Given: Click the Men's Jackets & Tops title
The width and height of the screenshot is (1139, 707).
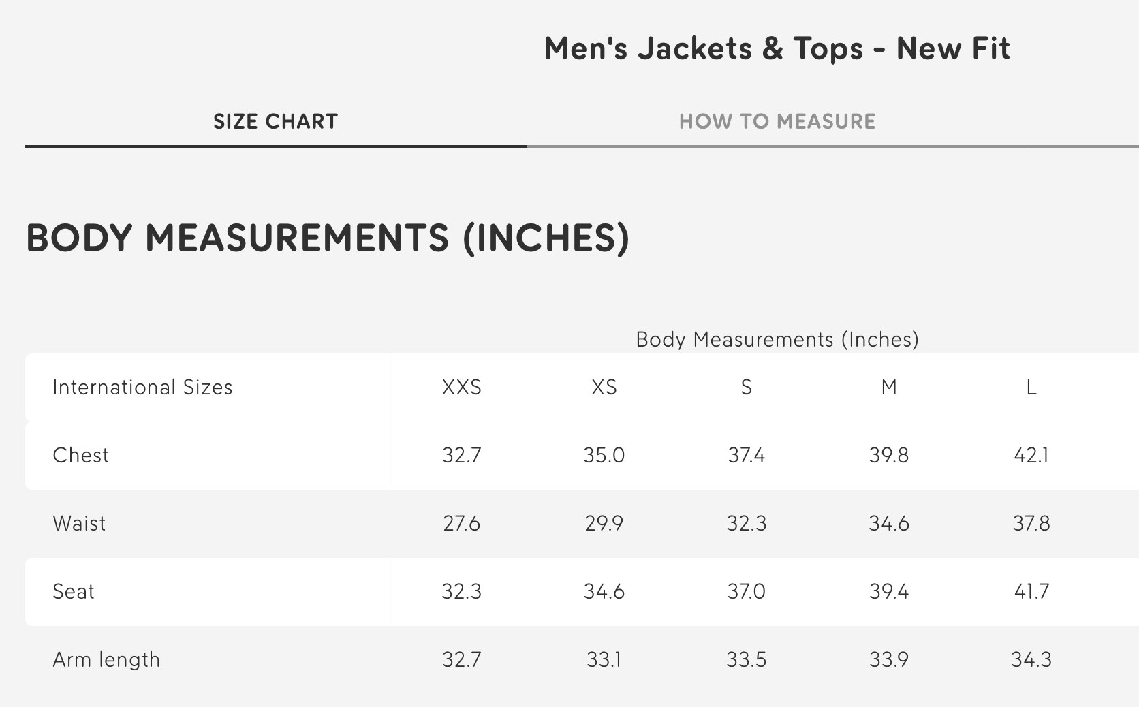Looking at the screenshot, I should coord(777,48).
